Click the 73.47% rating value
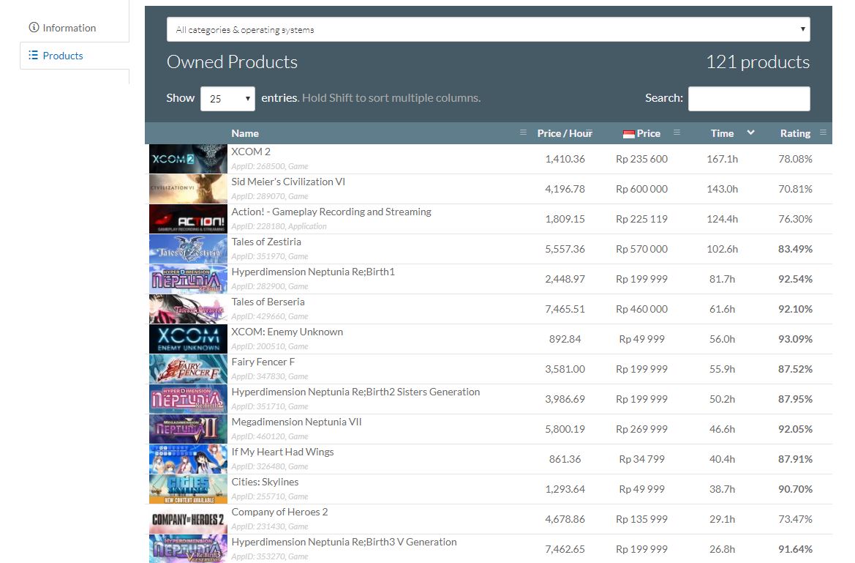 point(795,519)
